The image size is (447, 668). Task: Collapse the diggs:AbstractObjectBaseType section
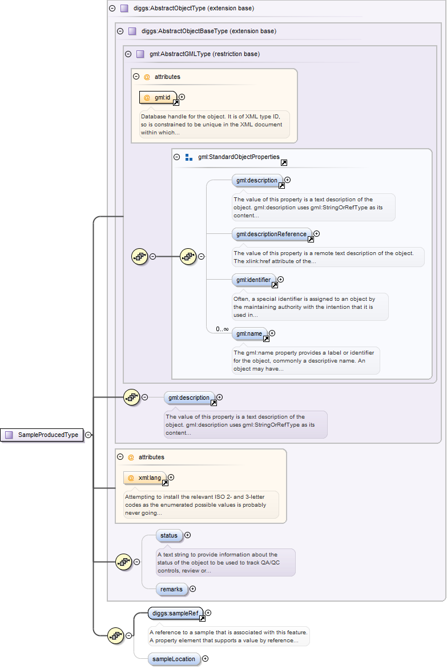120,31
